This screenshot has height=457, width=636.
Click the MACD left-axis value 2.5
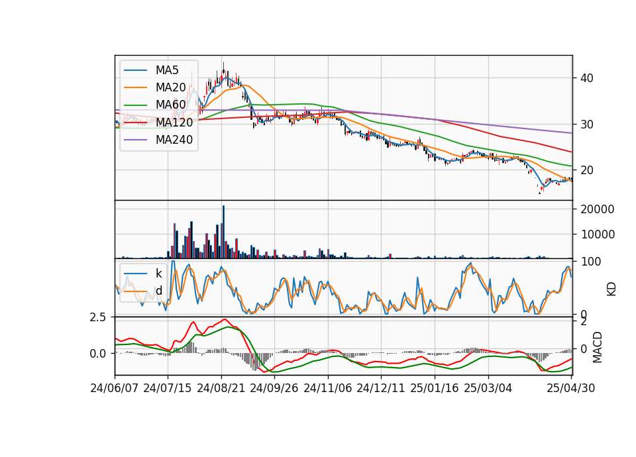click(98, 317)
